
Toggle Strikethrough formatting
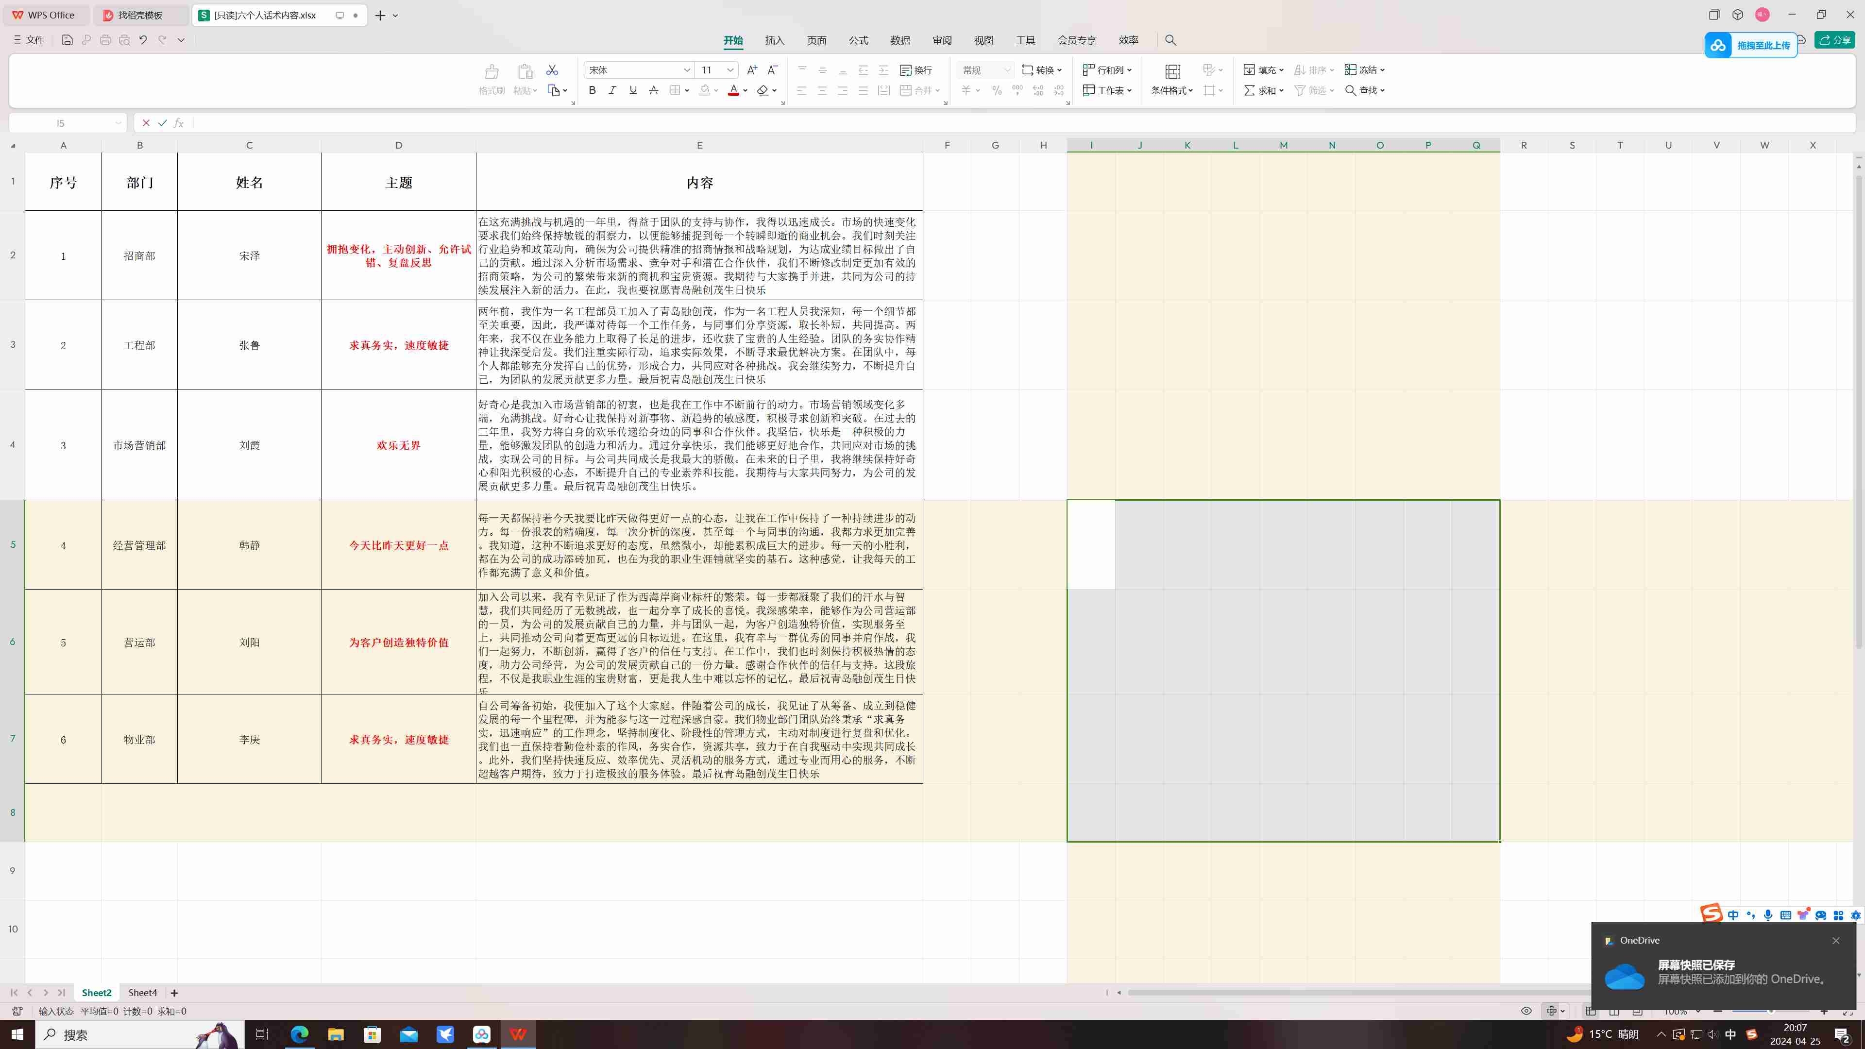(x=653, y=90)
